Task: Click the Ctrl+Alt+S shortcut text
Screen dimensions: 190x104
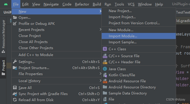Action: (91, 62)
